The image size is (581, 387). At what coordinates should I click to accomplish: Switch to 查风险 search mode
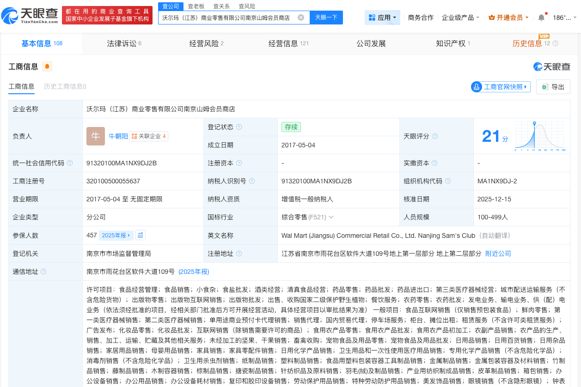[x=247, y=6]
